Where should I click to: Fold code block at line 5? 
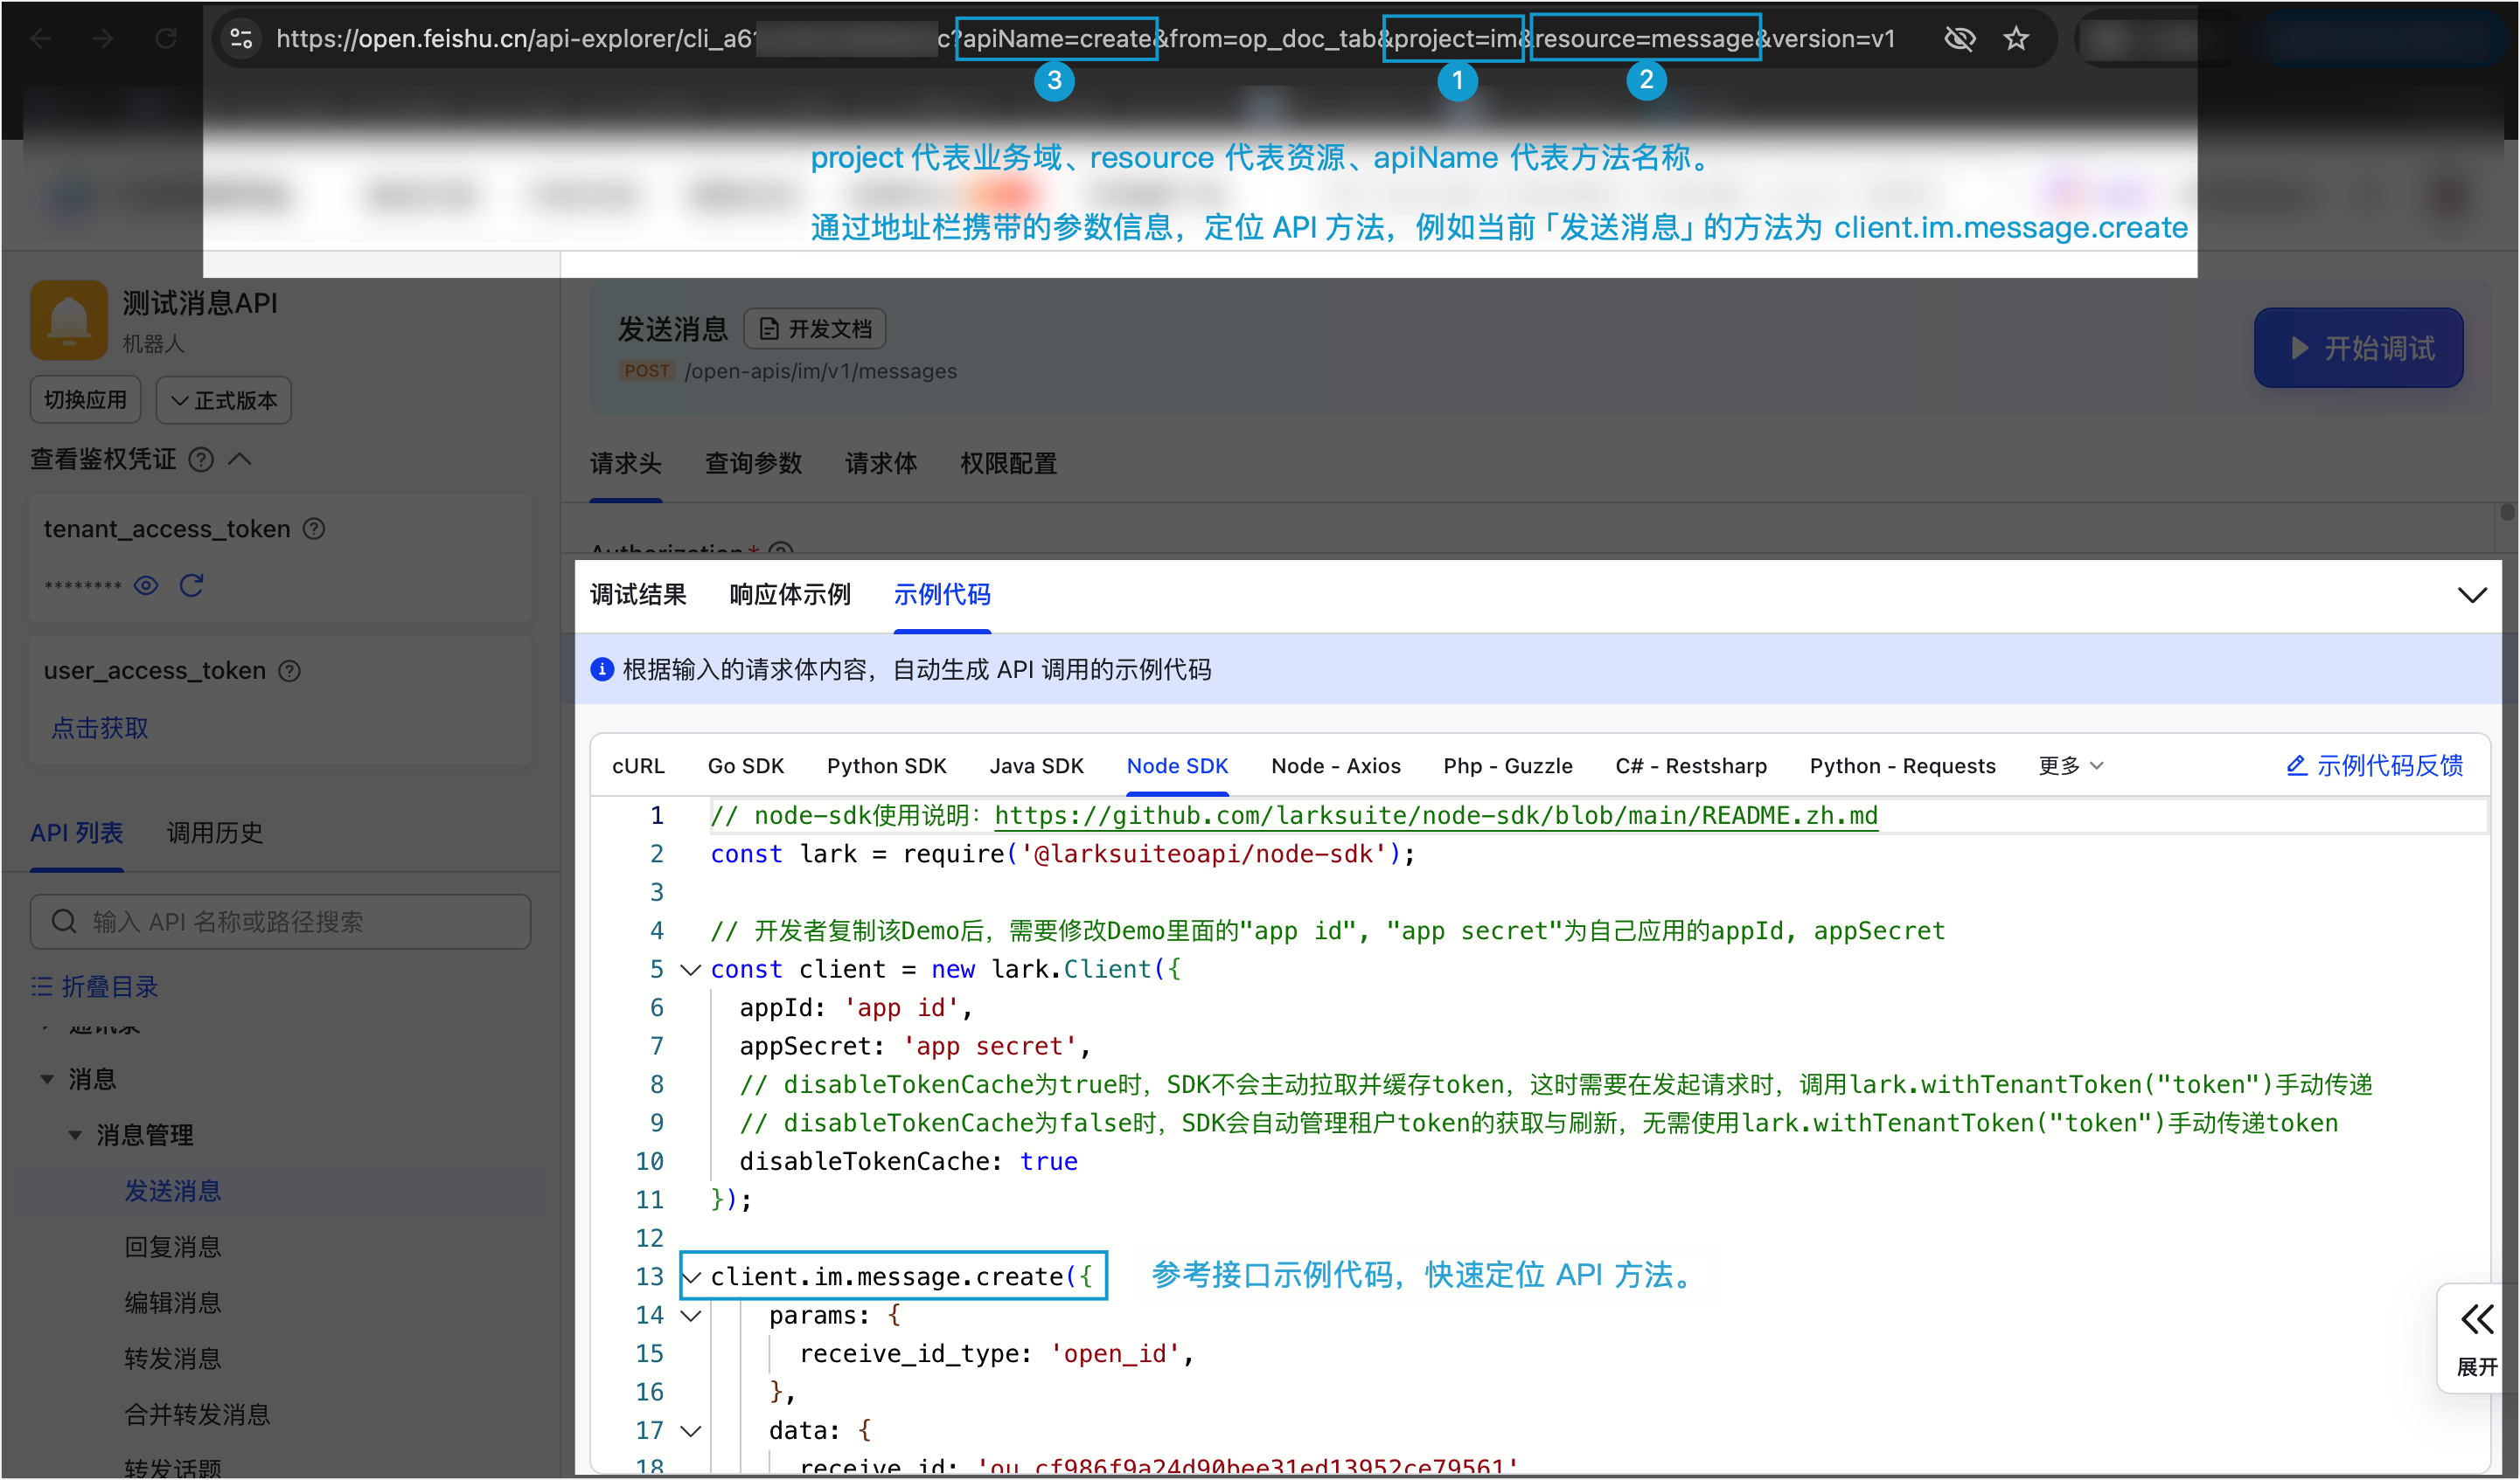coord(690,970)
